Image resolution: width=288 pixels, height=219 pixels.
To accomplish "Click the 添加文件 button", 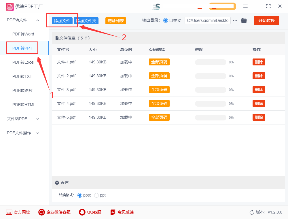I will coord(62,21).
